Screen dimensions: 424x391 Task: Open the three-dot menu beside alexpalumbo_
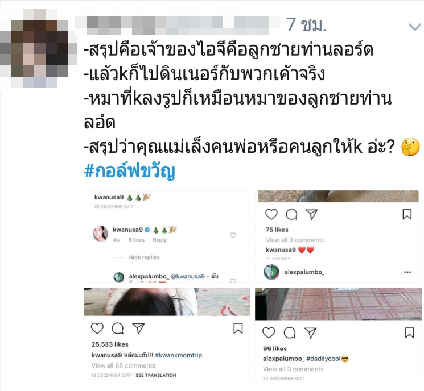407,272
